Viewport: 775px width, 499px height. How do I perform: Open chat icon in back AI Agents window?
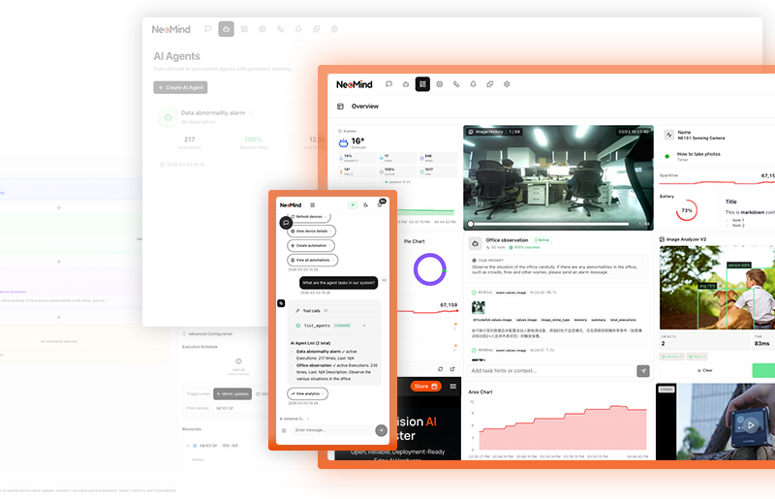tap(208, 29)
